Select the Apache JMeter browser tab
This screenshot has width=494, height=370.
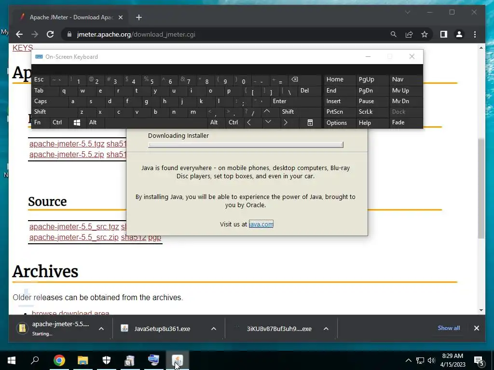point(71,17)
